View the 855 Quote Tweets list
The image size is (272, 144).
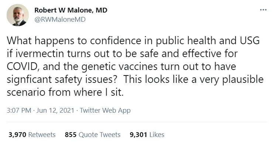(93, 135)
